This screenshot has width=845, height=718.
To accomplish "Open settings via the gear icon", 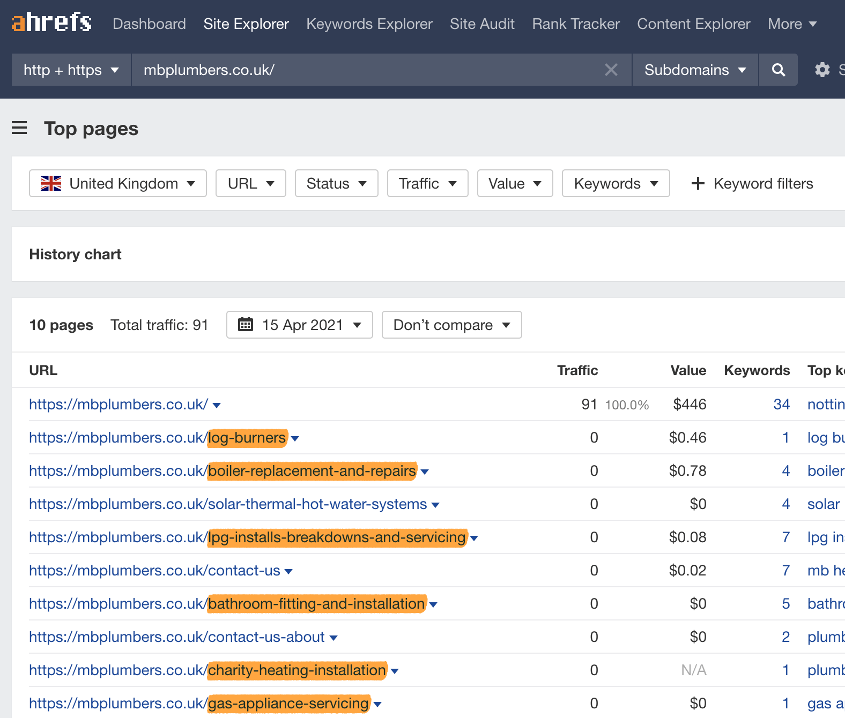I will click(x=822, y=70).
